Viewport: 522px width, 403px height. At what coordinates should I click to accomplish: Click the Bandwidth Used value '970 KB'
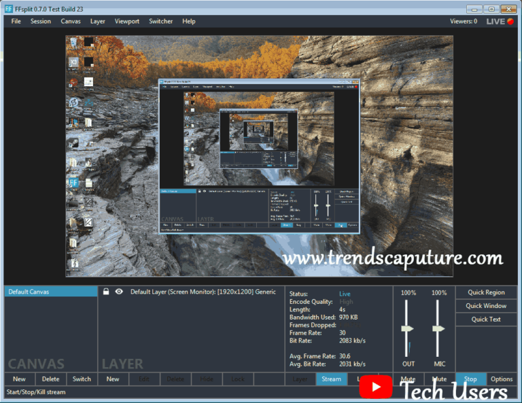pyautogui.click(x=348, y=318)
